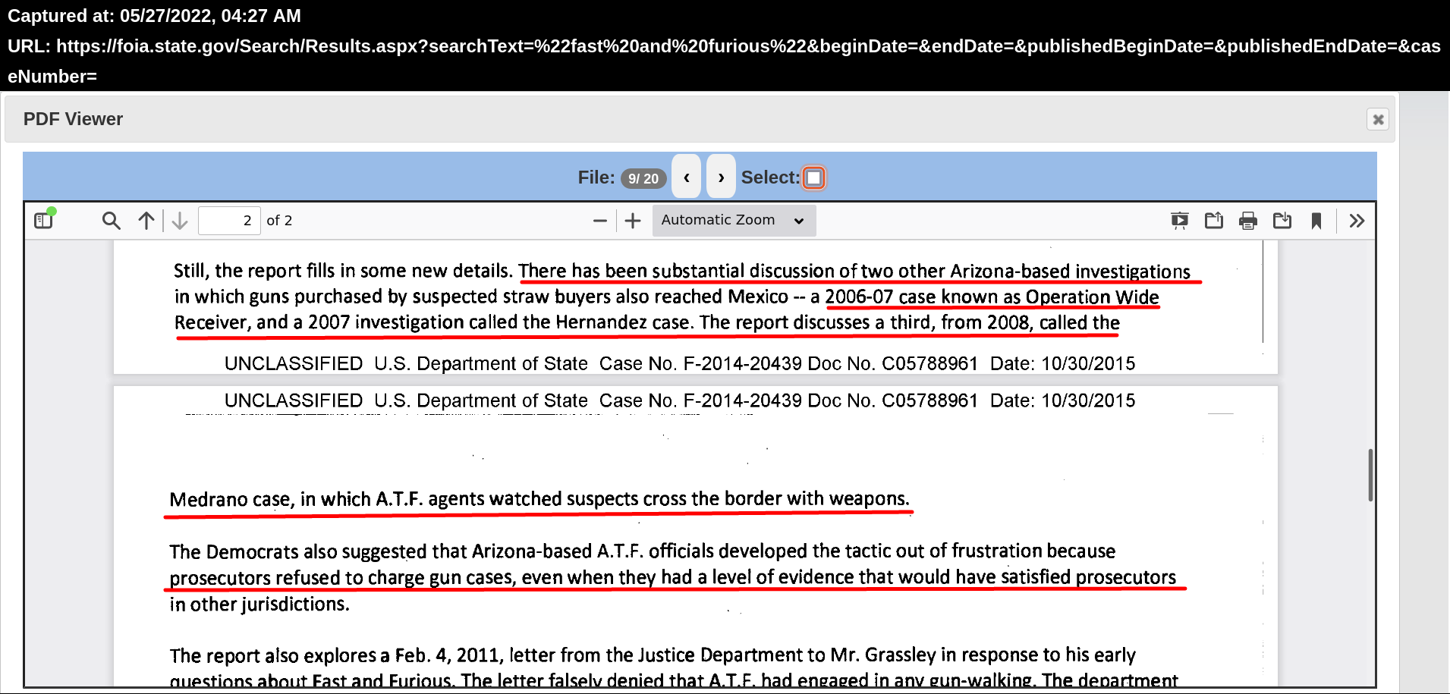Print the PDF document

point(1248,221)
